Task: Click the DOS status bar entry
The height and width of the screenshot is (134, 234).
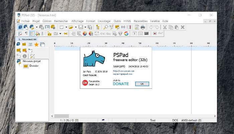Action: coord(175,120)
